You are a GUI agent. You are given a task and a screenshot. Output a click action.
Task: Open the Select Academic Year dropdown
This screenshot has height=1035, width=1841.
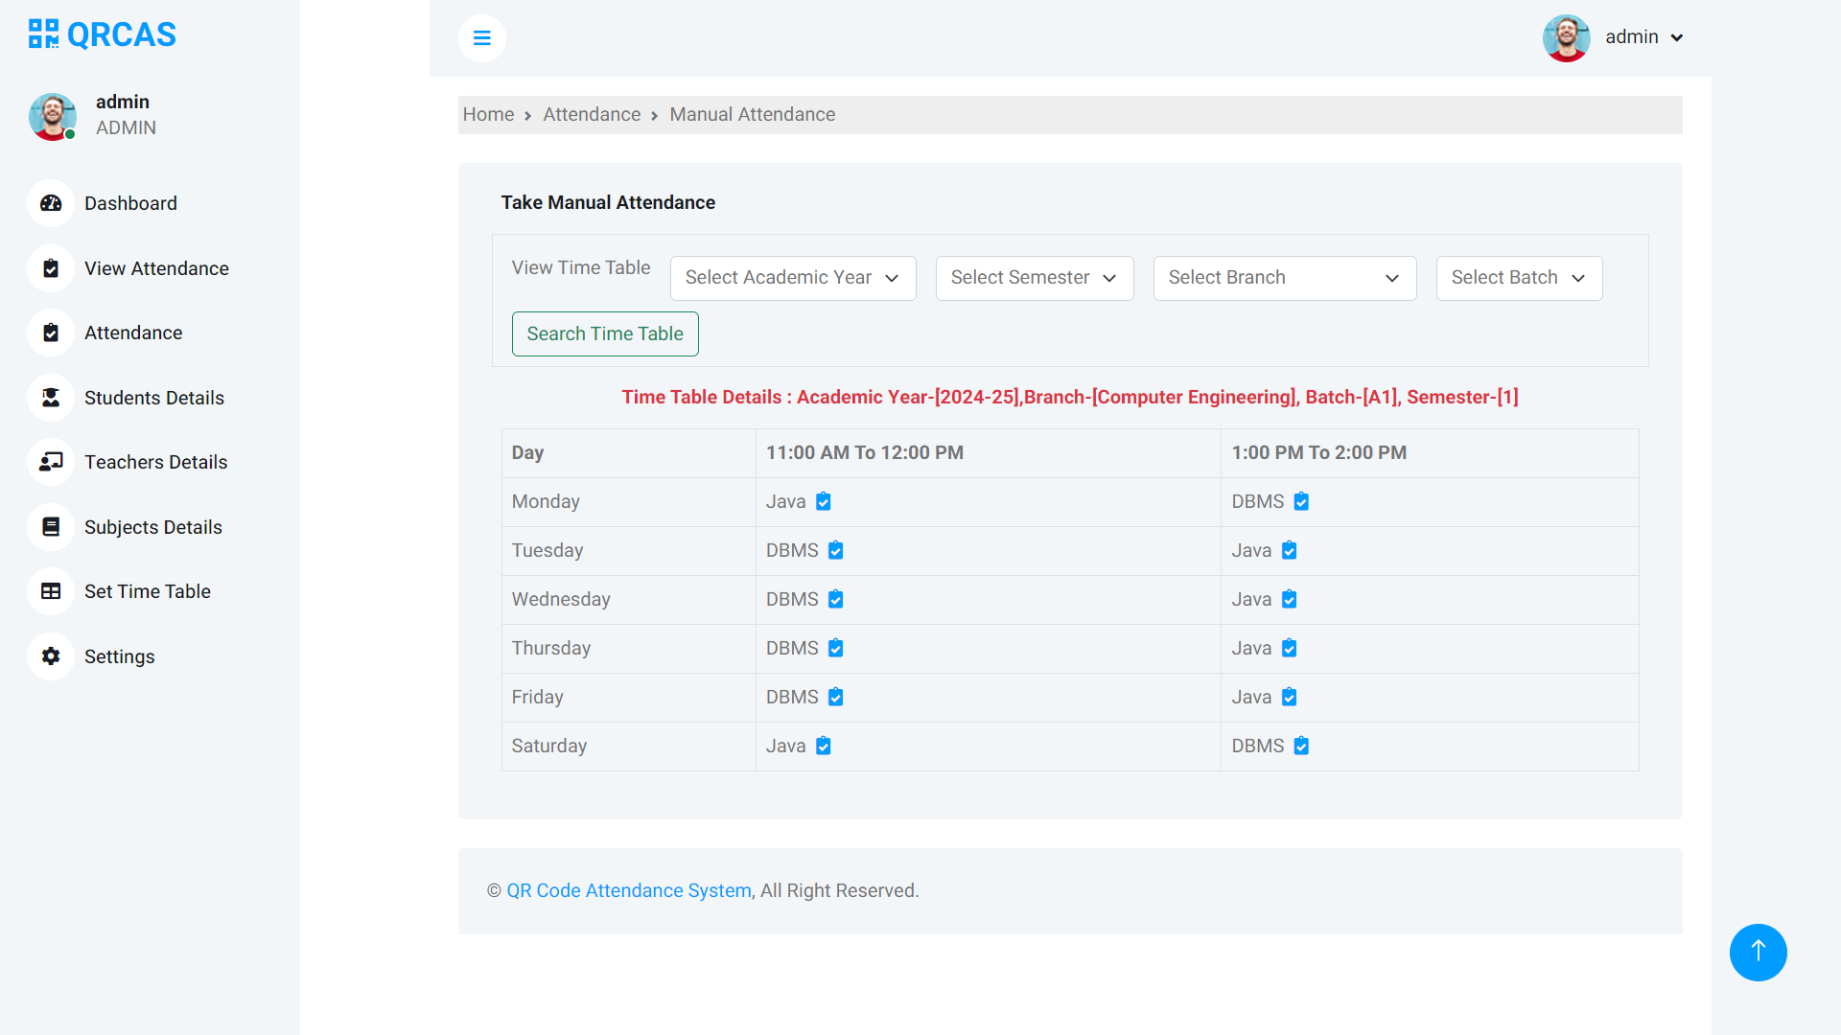point(792,278)
